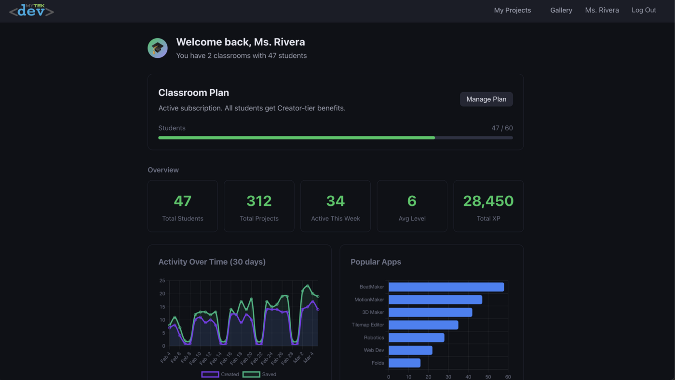
Task: Select the Total Students stat card
Action: tap(182, 206)
